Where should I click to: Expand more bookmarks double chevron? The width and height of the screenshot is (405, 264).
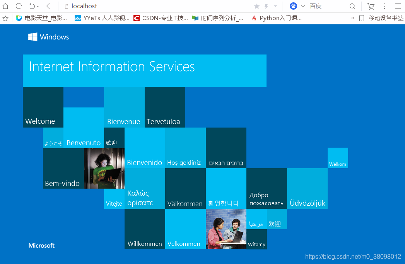pos(352,18)
